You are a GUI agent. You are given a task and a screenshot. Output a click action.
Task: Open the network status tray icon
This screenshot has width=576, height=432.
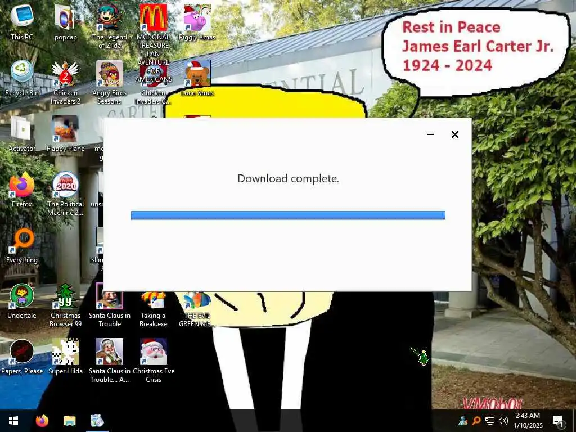tap(490, 421)
